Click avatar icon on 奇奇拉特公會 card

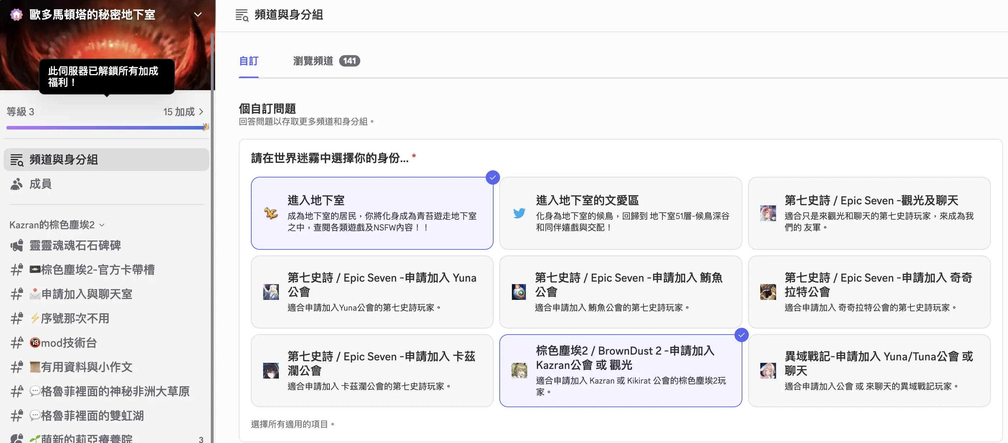pyautogui.click(x=768, y=292)
